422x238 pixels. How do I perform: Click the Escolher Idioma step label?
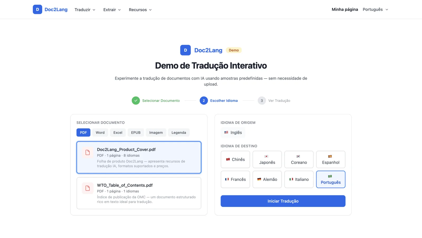click(x=224, y=101)
